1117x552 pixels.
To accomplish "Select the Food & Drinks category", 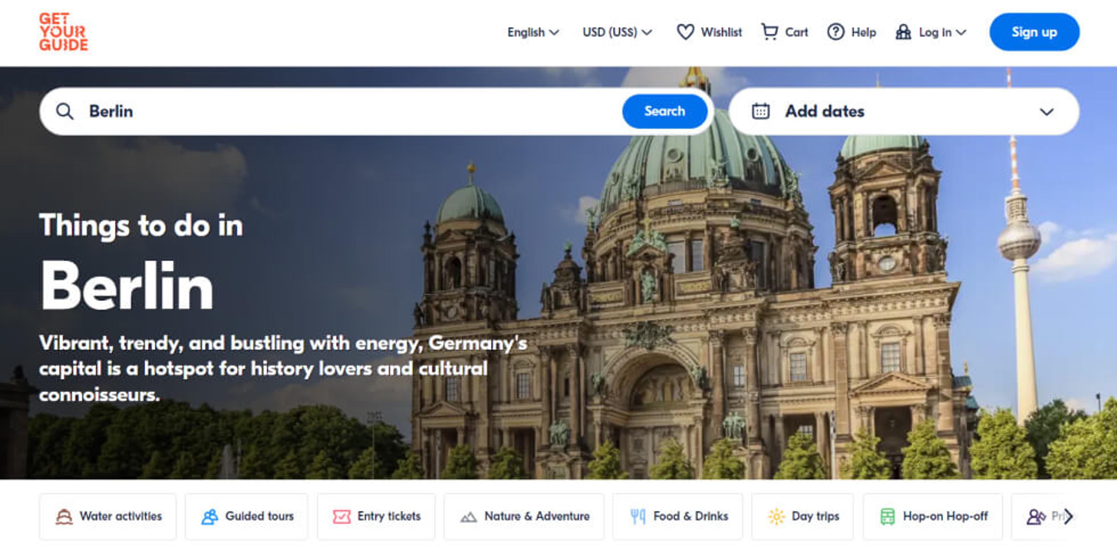I will click(677, 517).
